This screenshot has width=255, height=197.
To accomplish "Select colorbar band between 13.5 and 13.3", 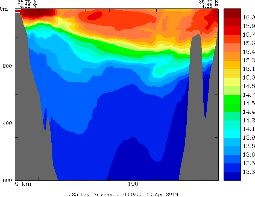I will pyautogui.click(x=232, y=168).
